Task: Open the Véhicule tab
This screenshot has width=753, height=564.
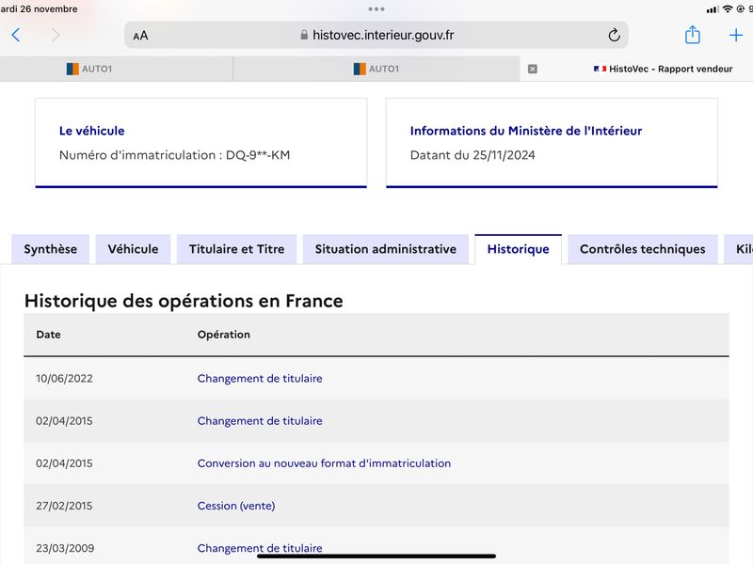Action: tap(133, 249)
